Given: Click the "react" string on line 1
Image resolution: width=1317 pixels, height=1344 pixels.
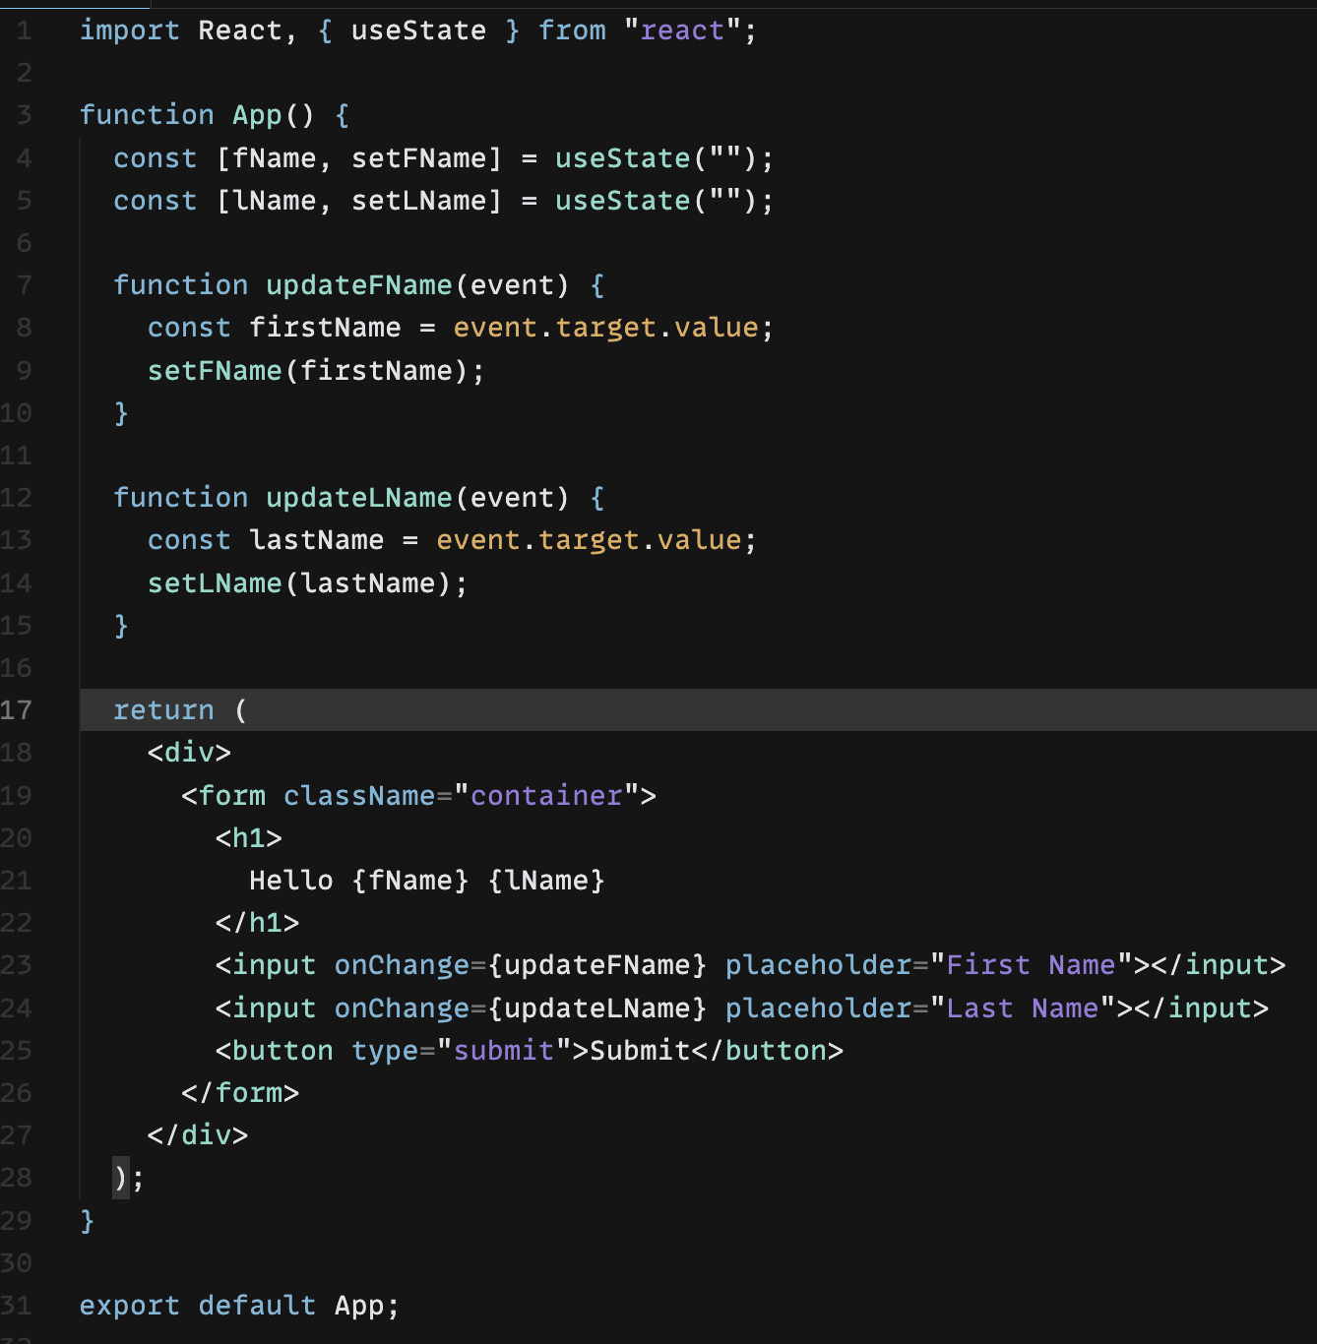Looking at the screenshot, I should (x=682, y=31).
